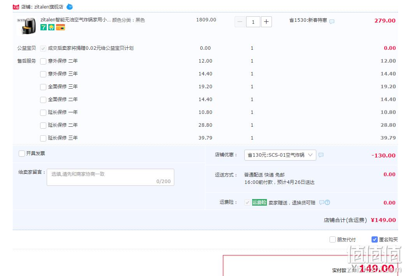
Task: Click comment icon next to 省1530 promotion
Action: (332, 21)
